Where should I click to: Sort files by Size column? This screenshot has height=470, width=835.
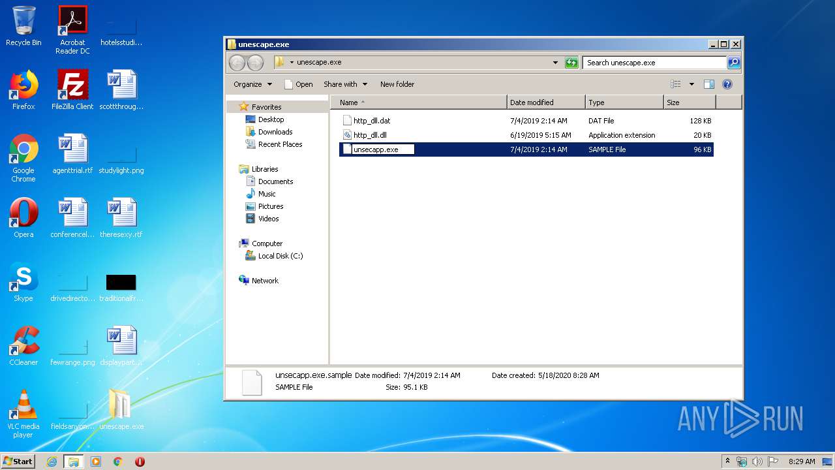pyautogui.click(x=690, y=102)
